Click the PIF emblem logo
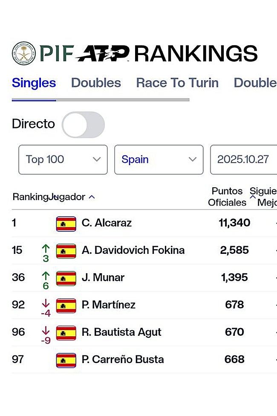The width and height of the screenshot is (277, 416). (24, 53)
